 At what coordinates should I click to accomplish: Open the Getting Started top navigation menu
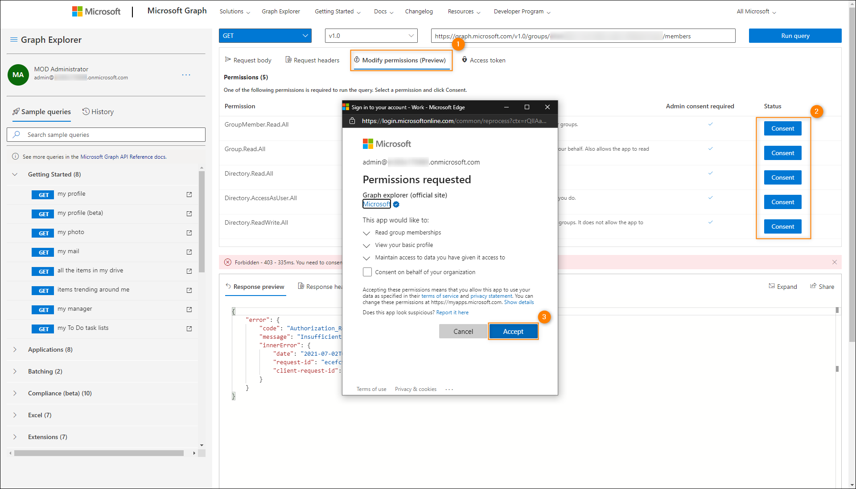click(x=337, y=12)
